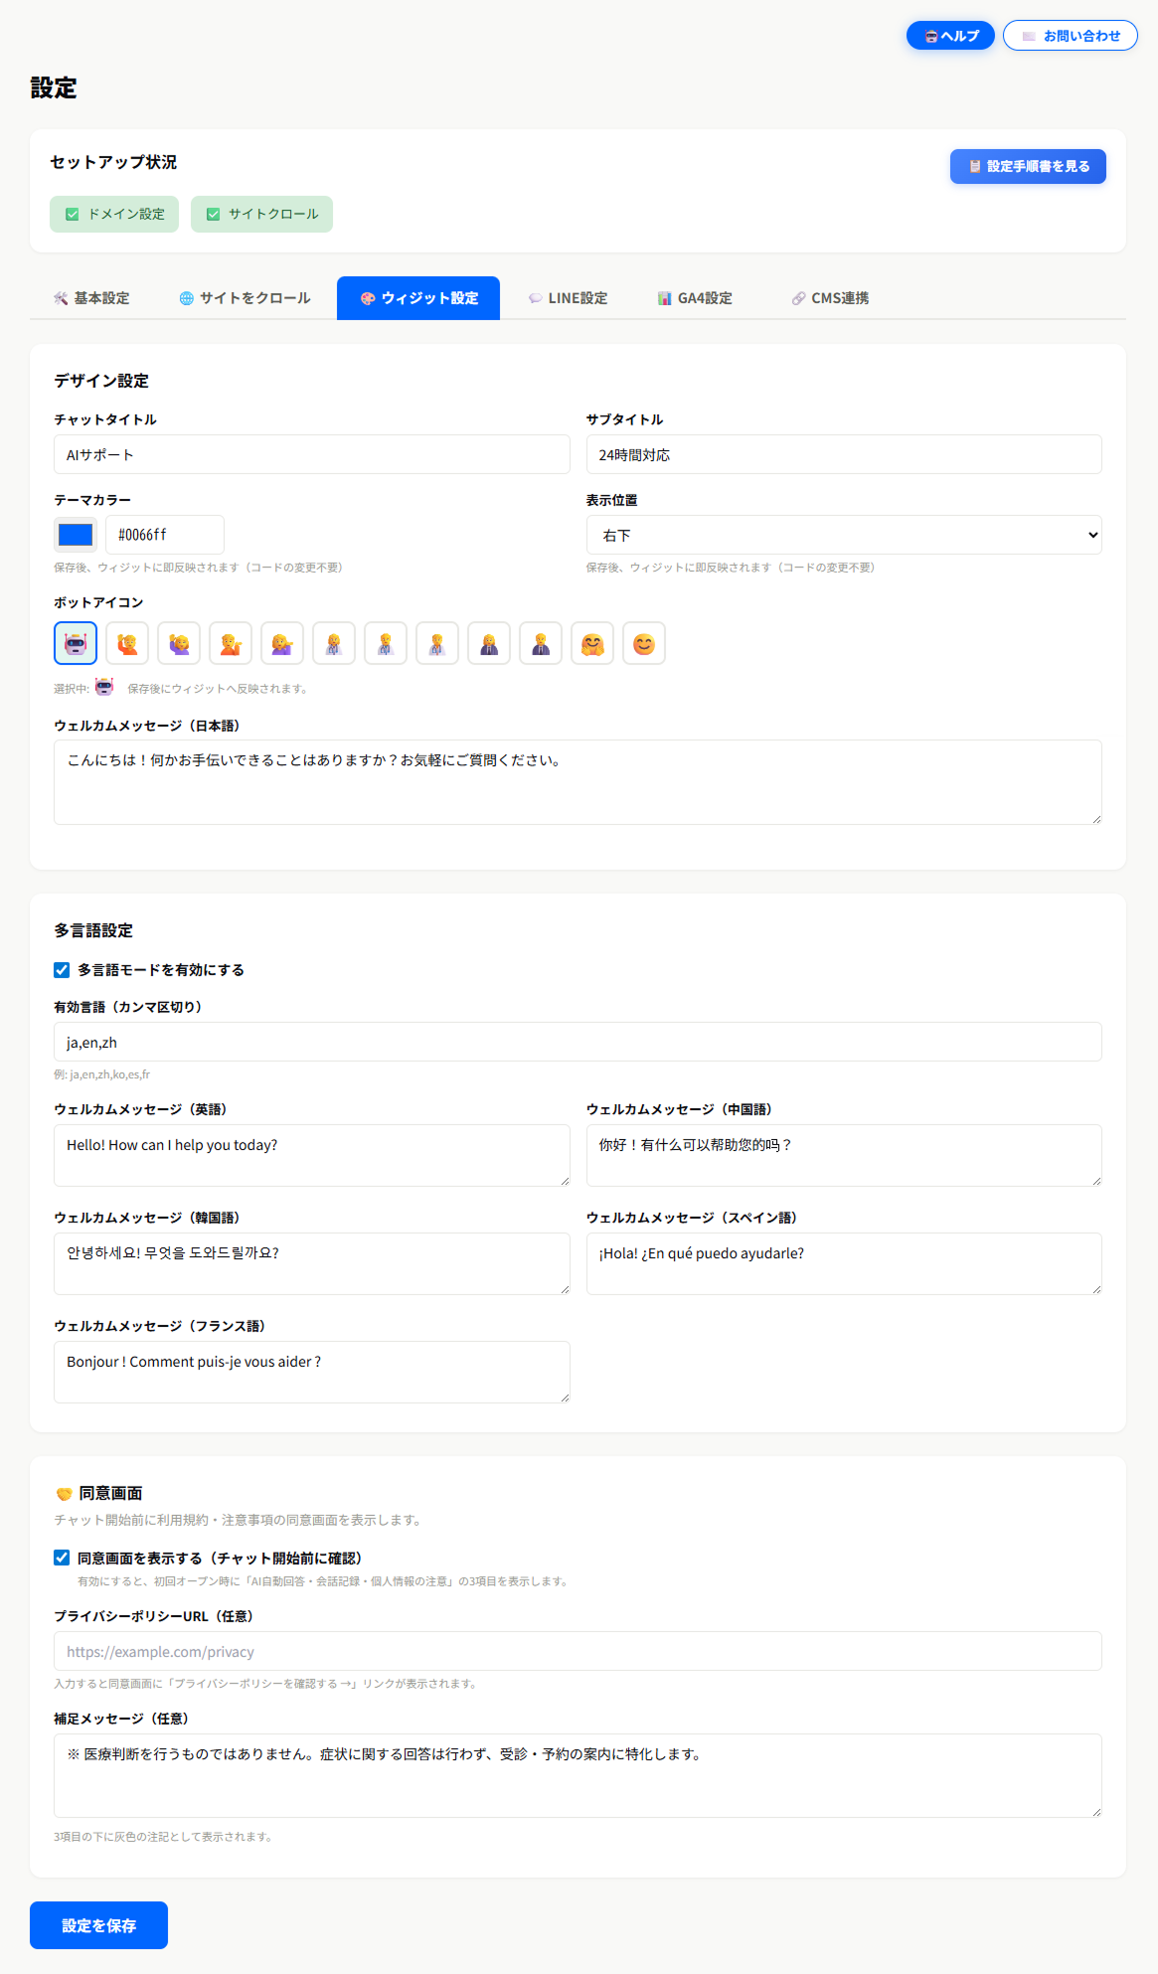Open the テーマカラー color swatch
1158x1974 pixels.
[76, 535]
